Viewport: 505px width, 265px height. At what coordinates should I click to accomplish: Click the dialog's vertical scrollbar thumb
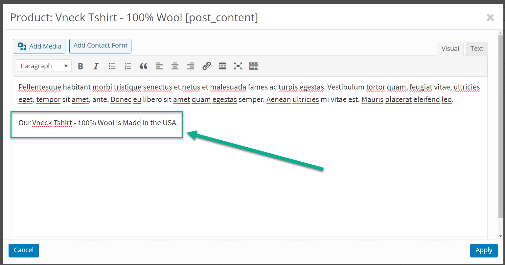(x=500, y=126)
